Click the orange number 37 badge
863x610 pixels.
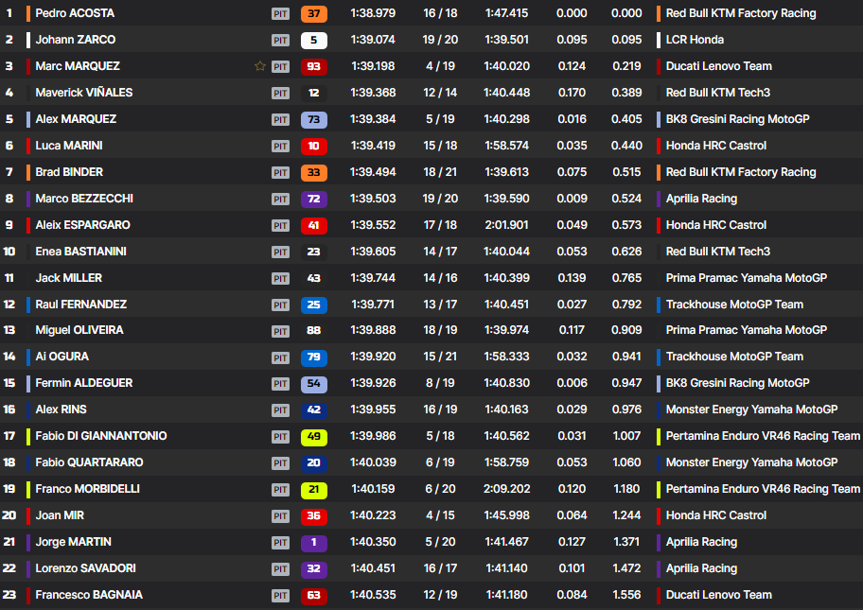pos(314,13)
